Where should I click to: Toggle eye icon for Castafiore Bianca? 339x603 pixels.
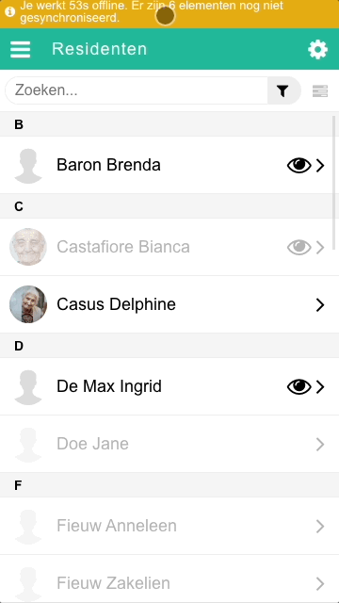click(x=299, y=247)
